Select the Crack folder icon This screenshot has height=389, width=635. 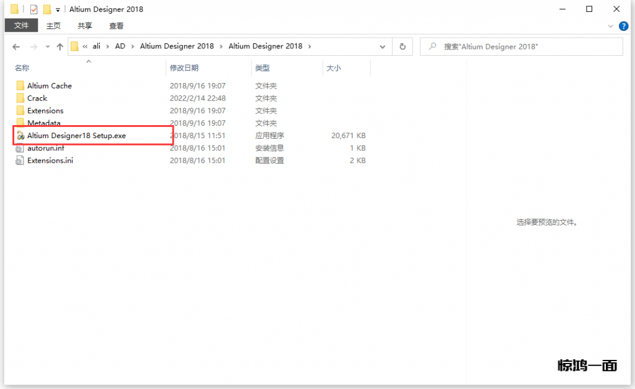[x=20, y=98]
